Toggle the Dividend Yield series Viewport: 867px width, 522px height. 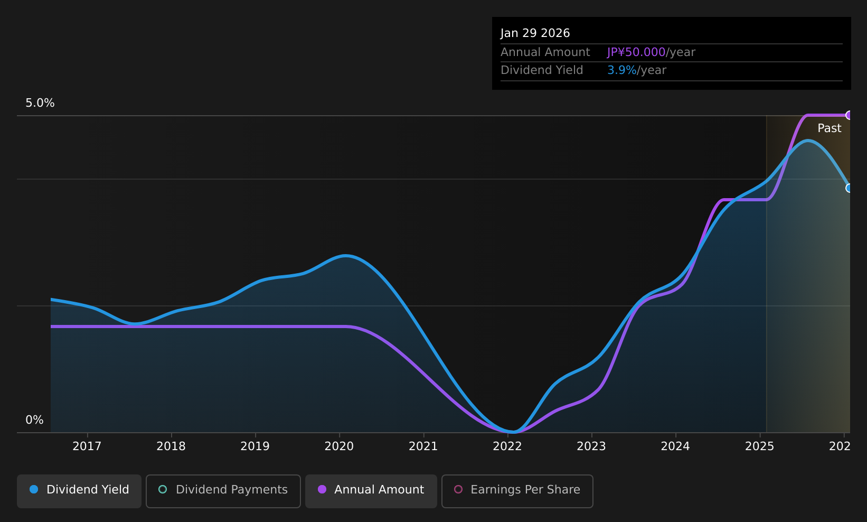pos(79,491)
